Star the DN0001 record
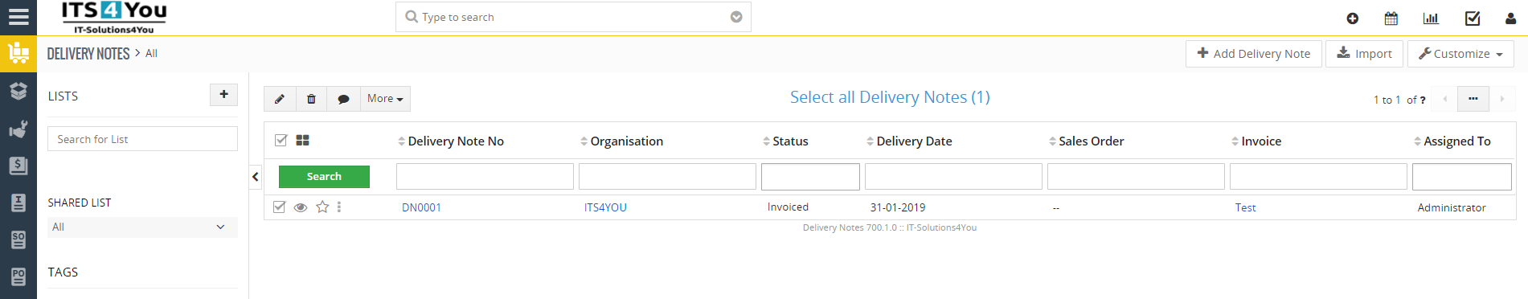Viewport: 1528px width, 299px height. pos(322,207)
